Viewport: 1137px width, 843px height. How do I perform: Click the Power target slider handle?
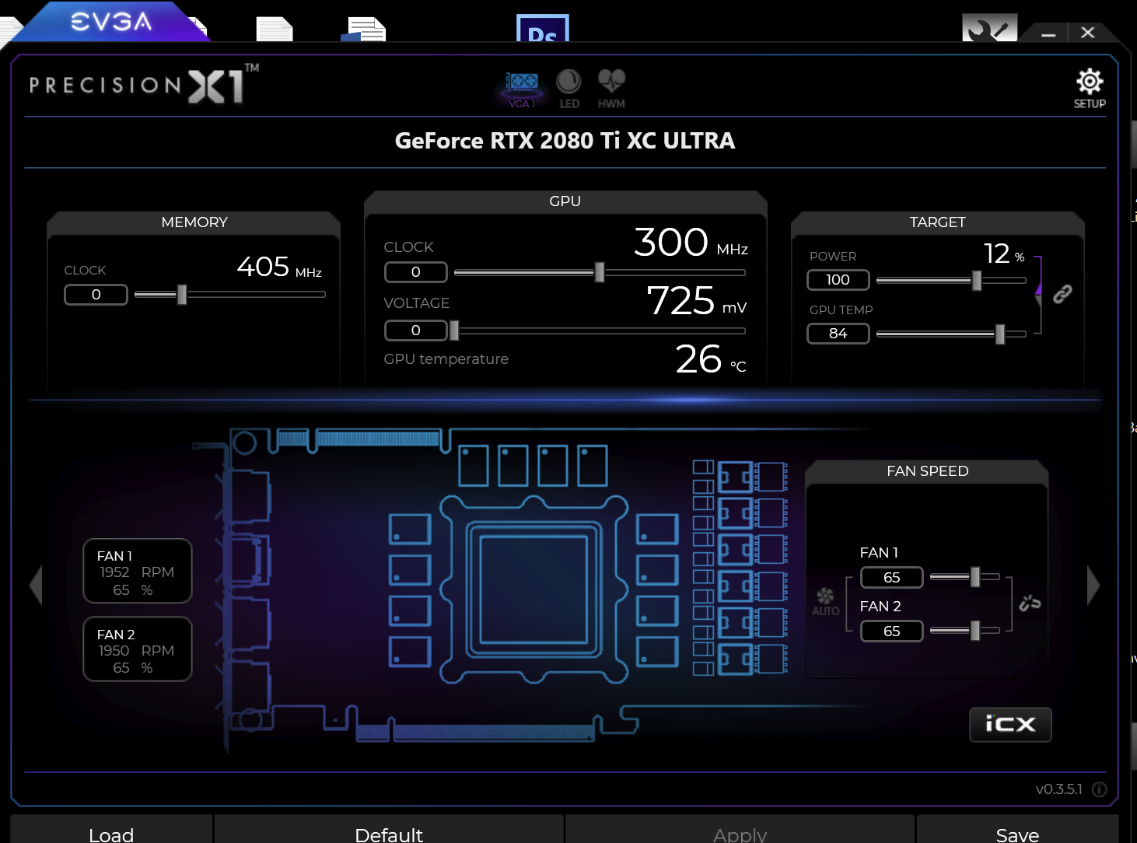tap(977, 280)
